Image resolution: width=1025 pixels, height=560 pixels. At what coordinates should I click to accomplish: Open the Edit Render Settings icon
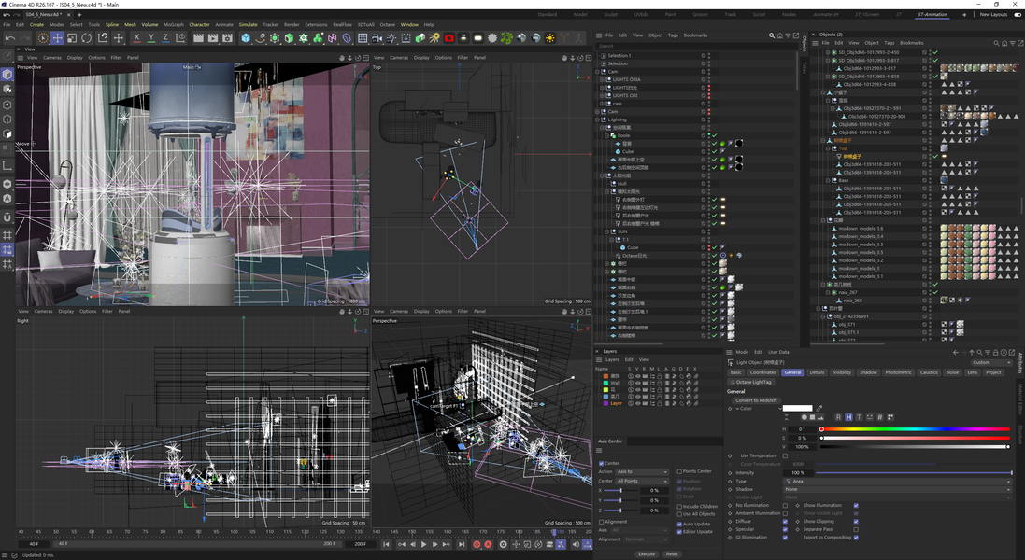coord(227,38)
